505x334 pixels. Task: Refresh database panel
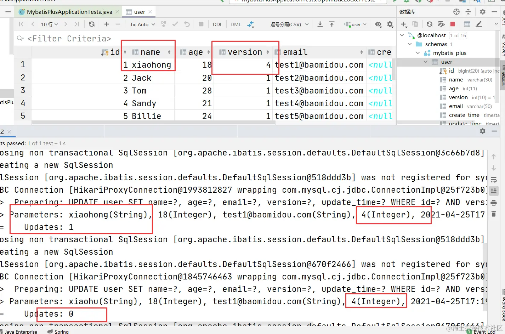coord(430,24)
